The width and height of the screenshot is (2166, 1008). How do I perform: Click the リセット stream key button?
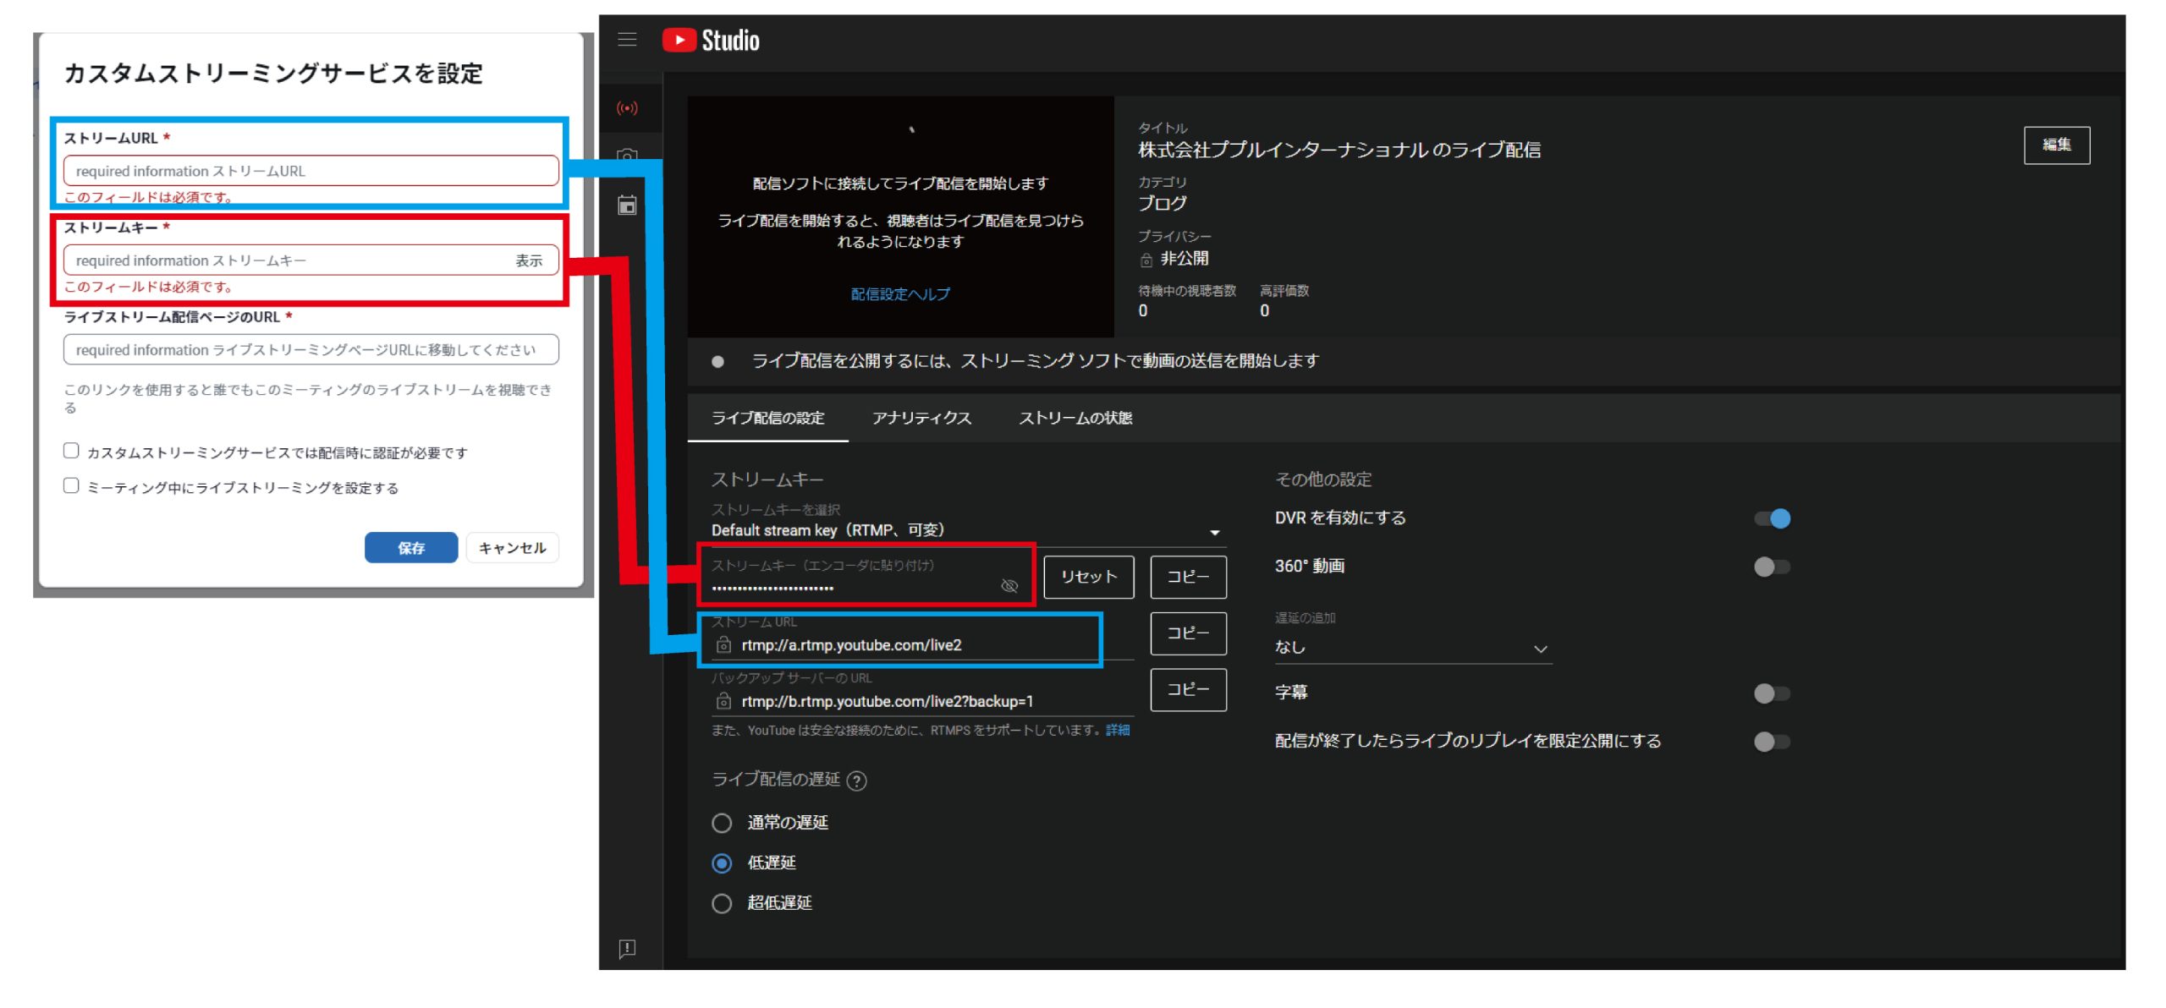(1089, 577)
